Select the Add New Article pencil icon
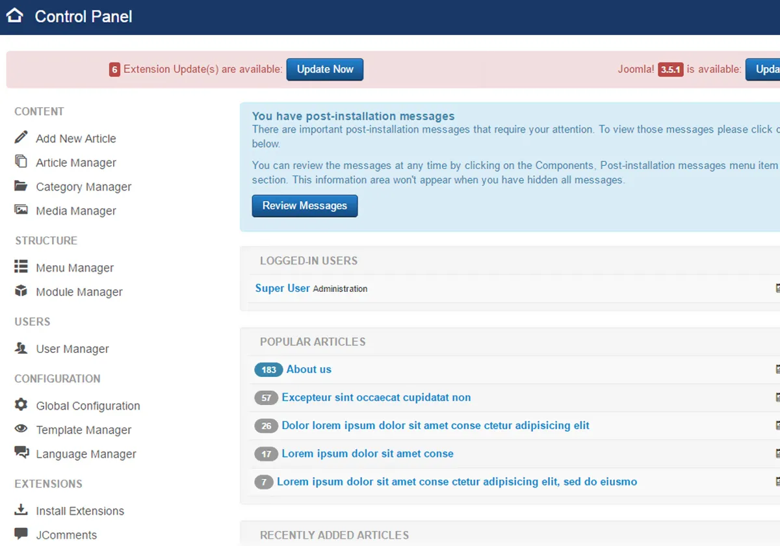Screen dimensions: 780x546 click(x=21, y=138)
